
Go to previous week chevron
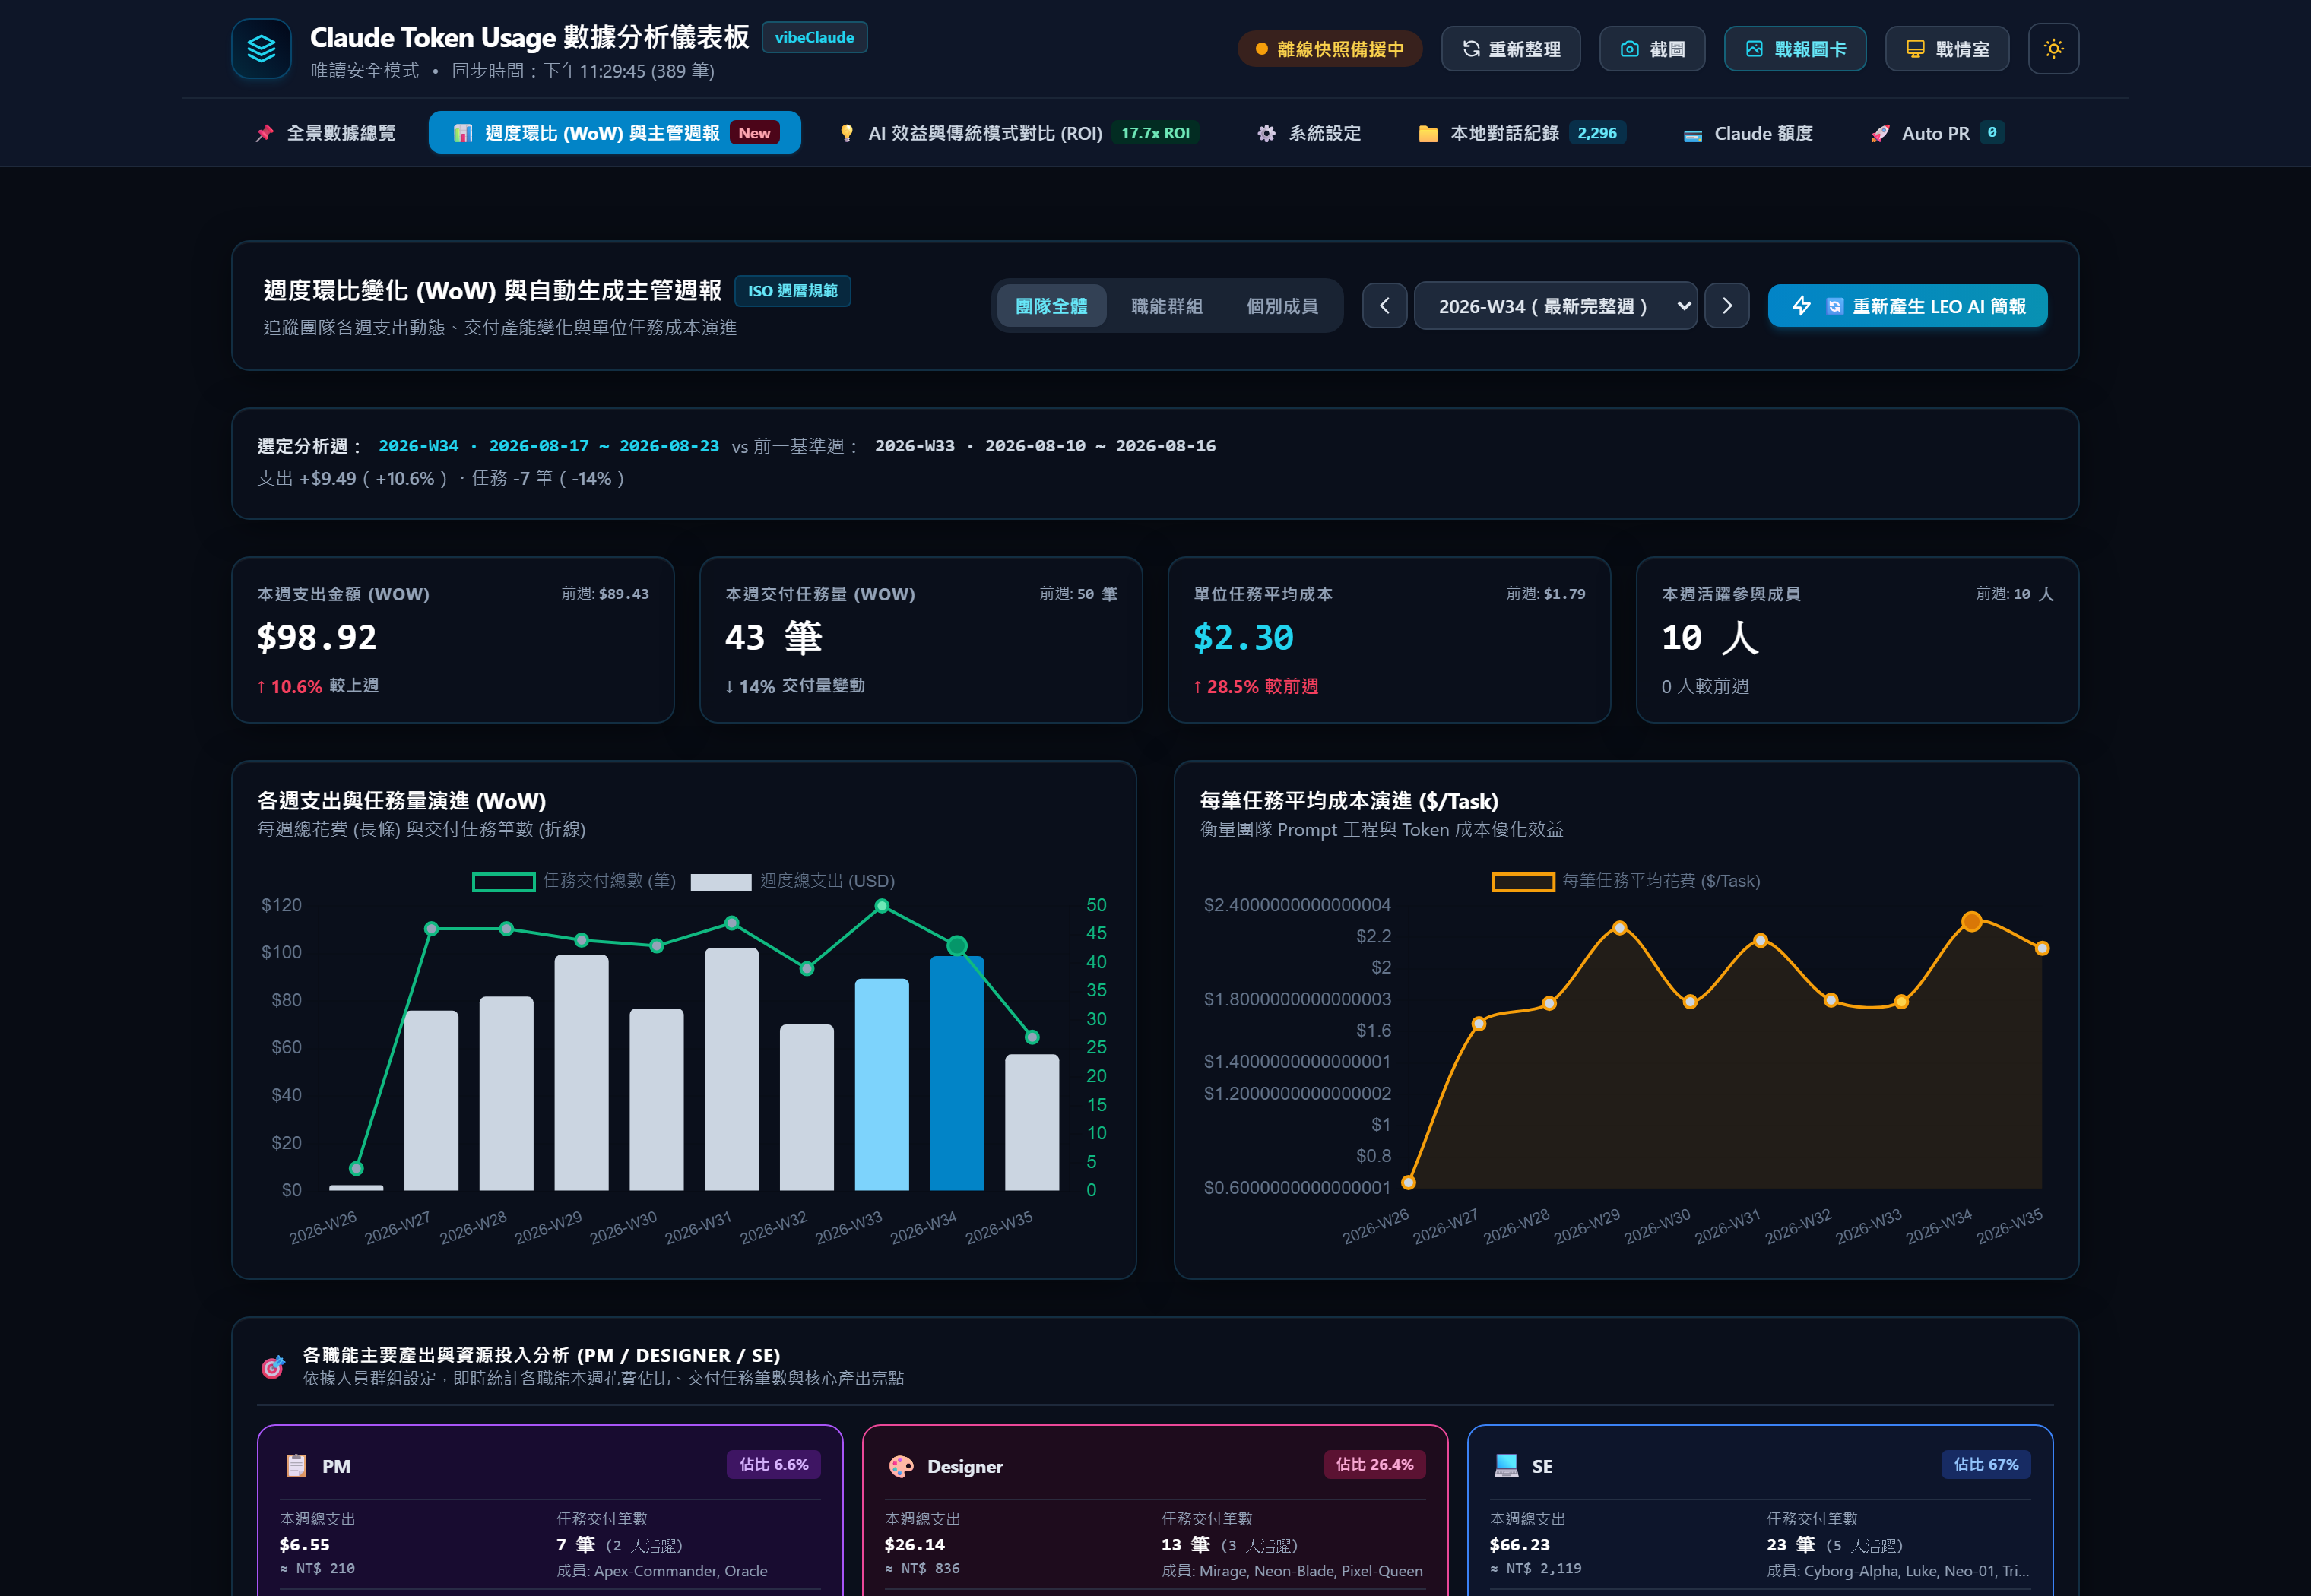tap(1384, 306)
